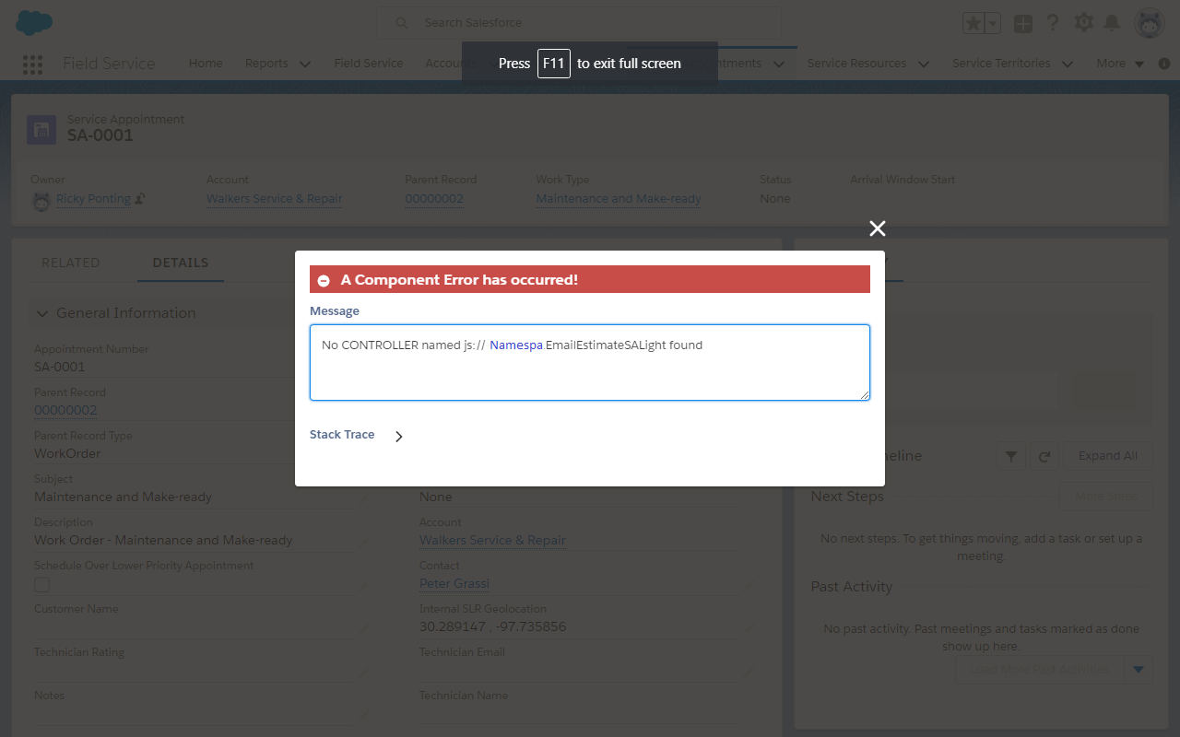This screenshot has width=1180, height=737.
Task: Open parent record 00000002 header link
Action: click(x=434, y=199)
